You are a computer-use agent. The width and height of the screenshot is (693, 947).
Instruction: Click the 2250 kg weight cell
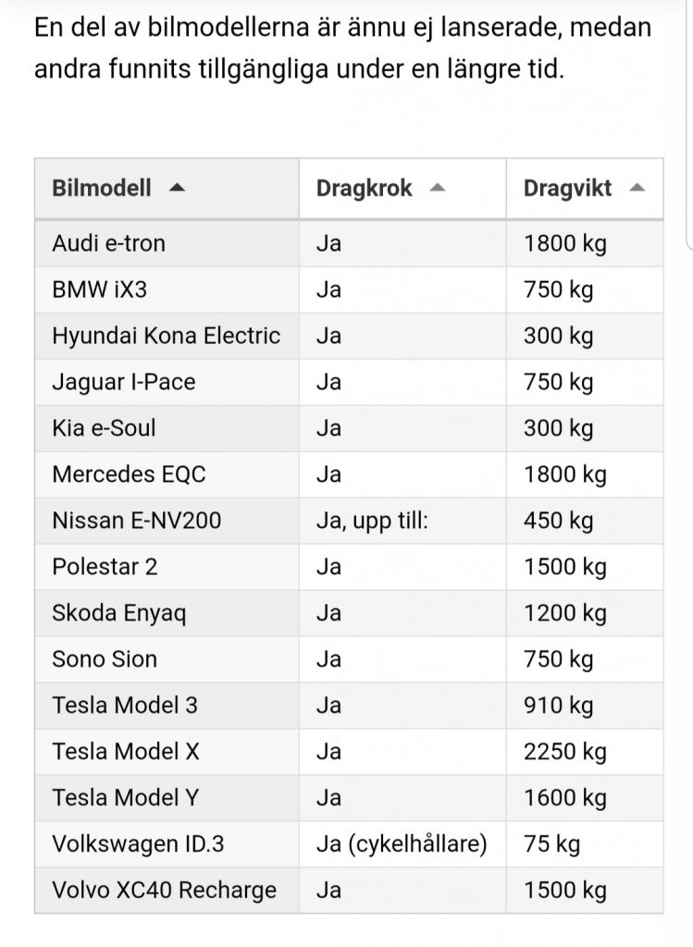pos(585,752)
